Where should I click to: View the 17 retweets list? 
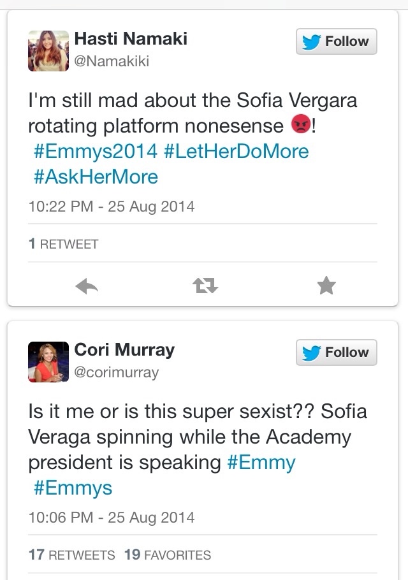[72, 555]
